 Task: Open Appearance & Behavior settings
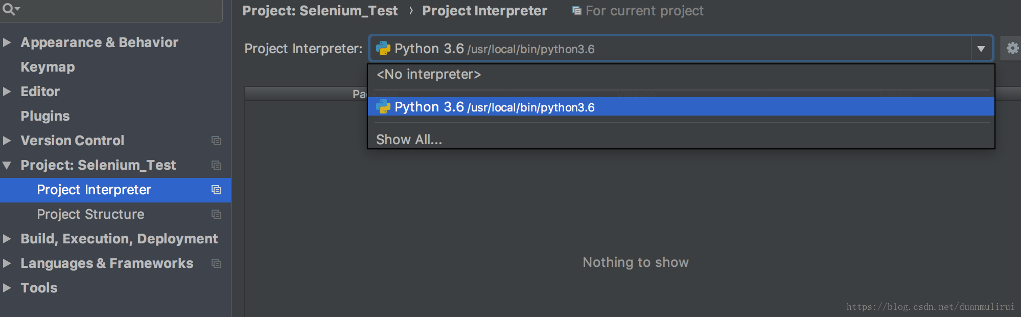pyautogui.click(x=99, y=42)
